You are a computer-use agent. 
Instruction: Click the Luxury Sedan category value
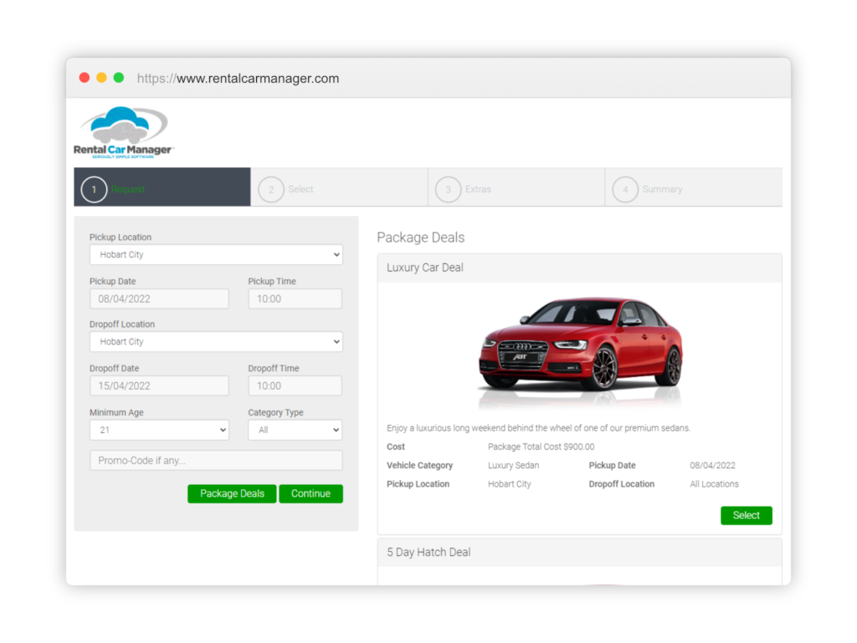coord(513,466)
